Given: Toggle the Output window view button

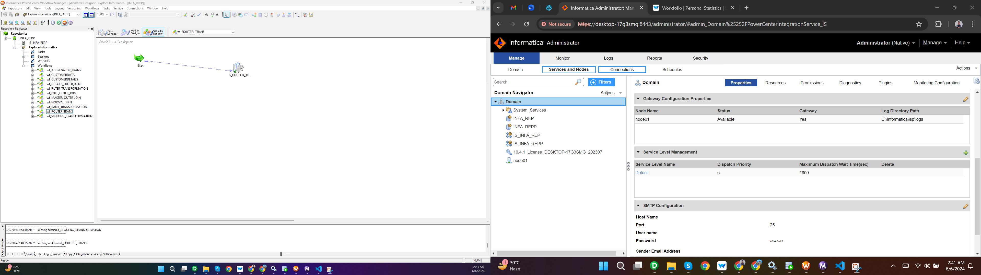Looking at the screenshot, I should [92, 15].
